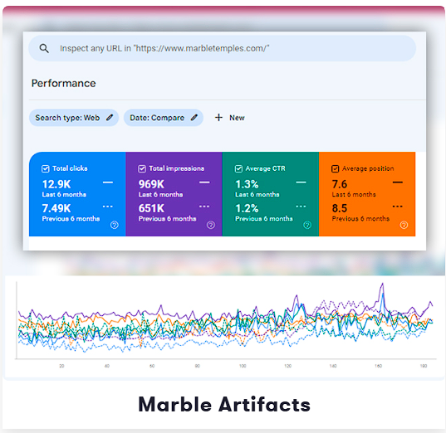The width and height of the screenshot is (446, 433).
Task: Click the Performance heading
Action: (x=64, y=83)
